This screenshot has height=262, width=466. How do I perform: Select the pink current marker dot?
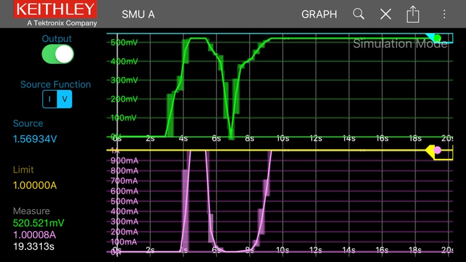[x=437, y=150]
